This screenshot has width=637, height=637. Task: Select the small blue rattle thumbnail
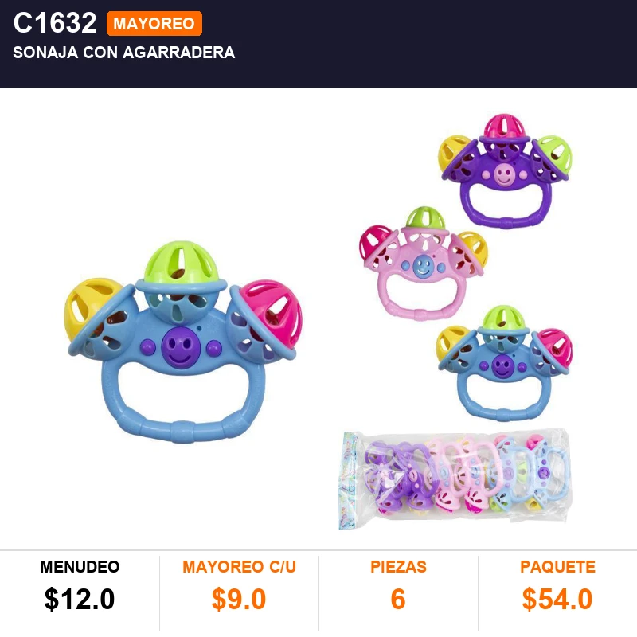[x=504, y=363]
